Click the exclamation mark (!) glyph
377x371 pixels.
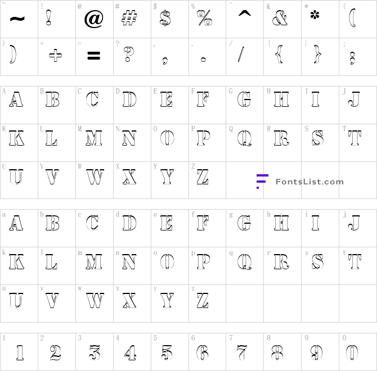(56, 19)
